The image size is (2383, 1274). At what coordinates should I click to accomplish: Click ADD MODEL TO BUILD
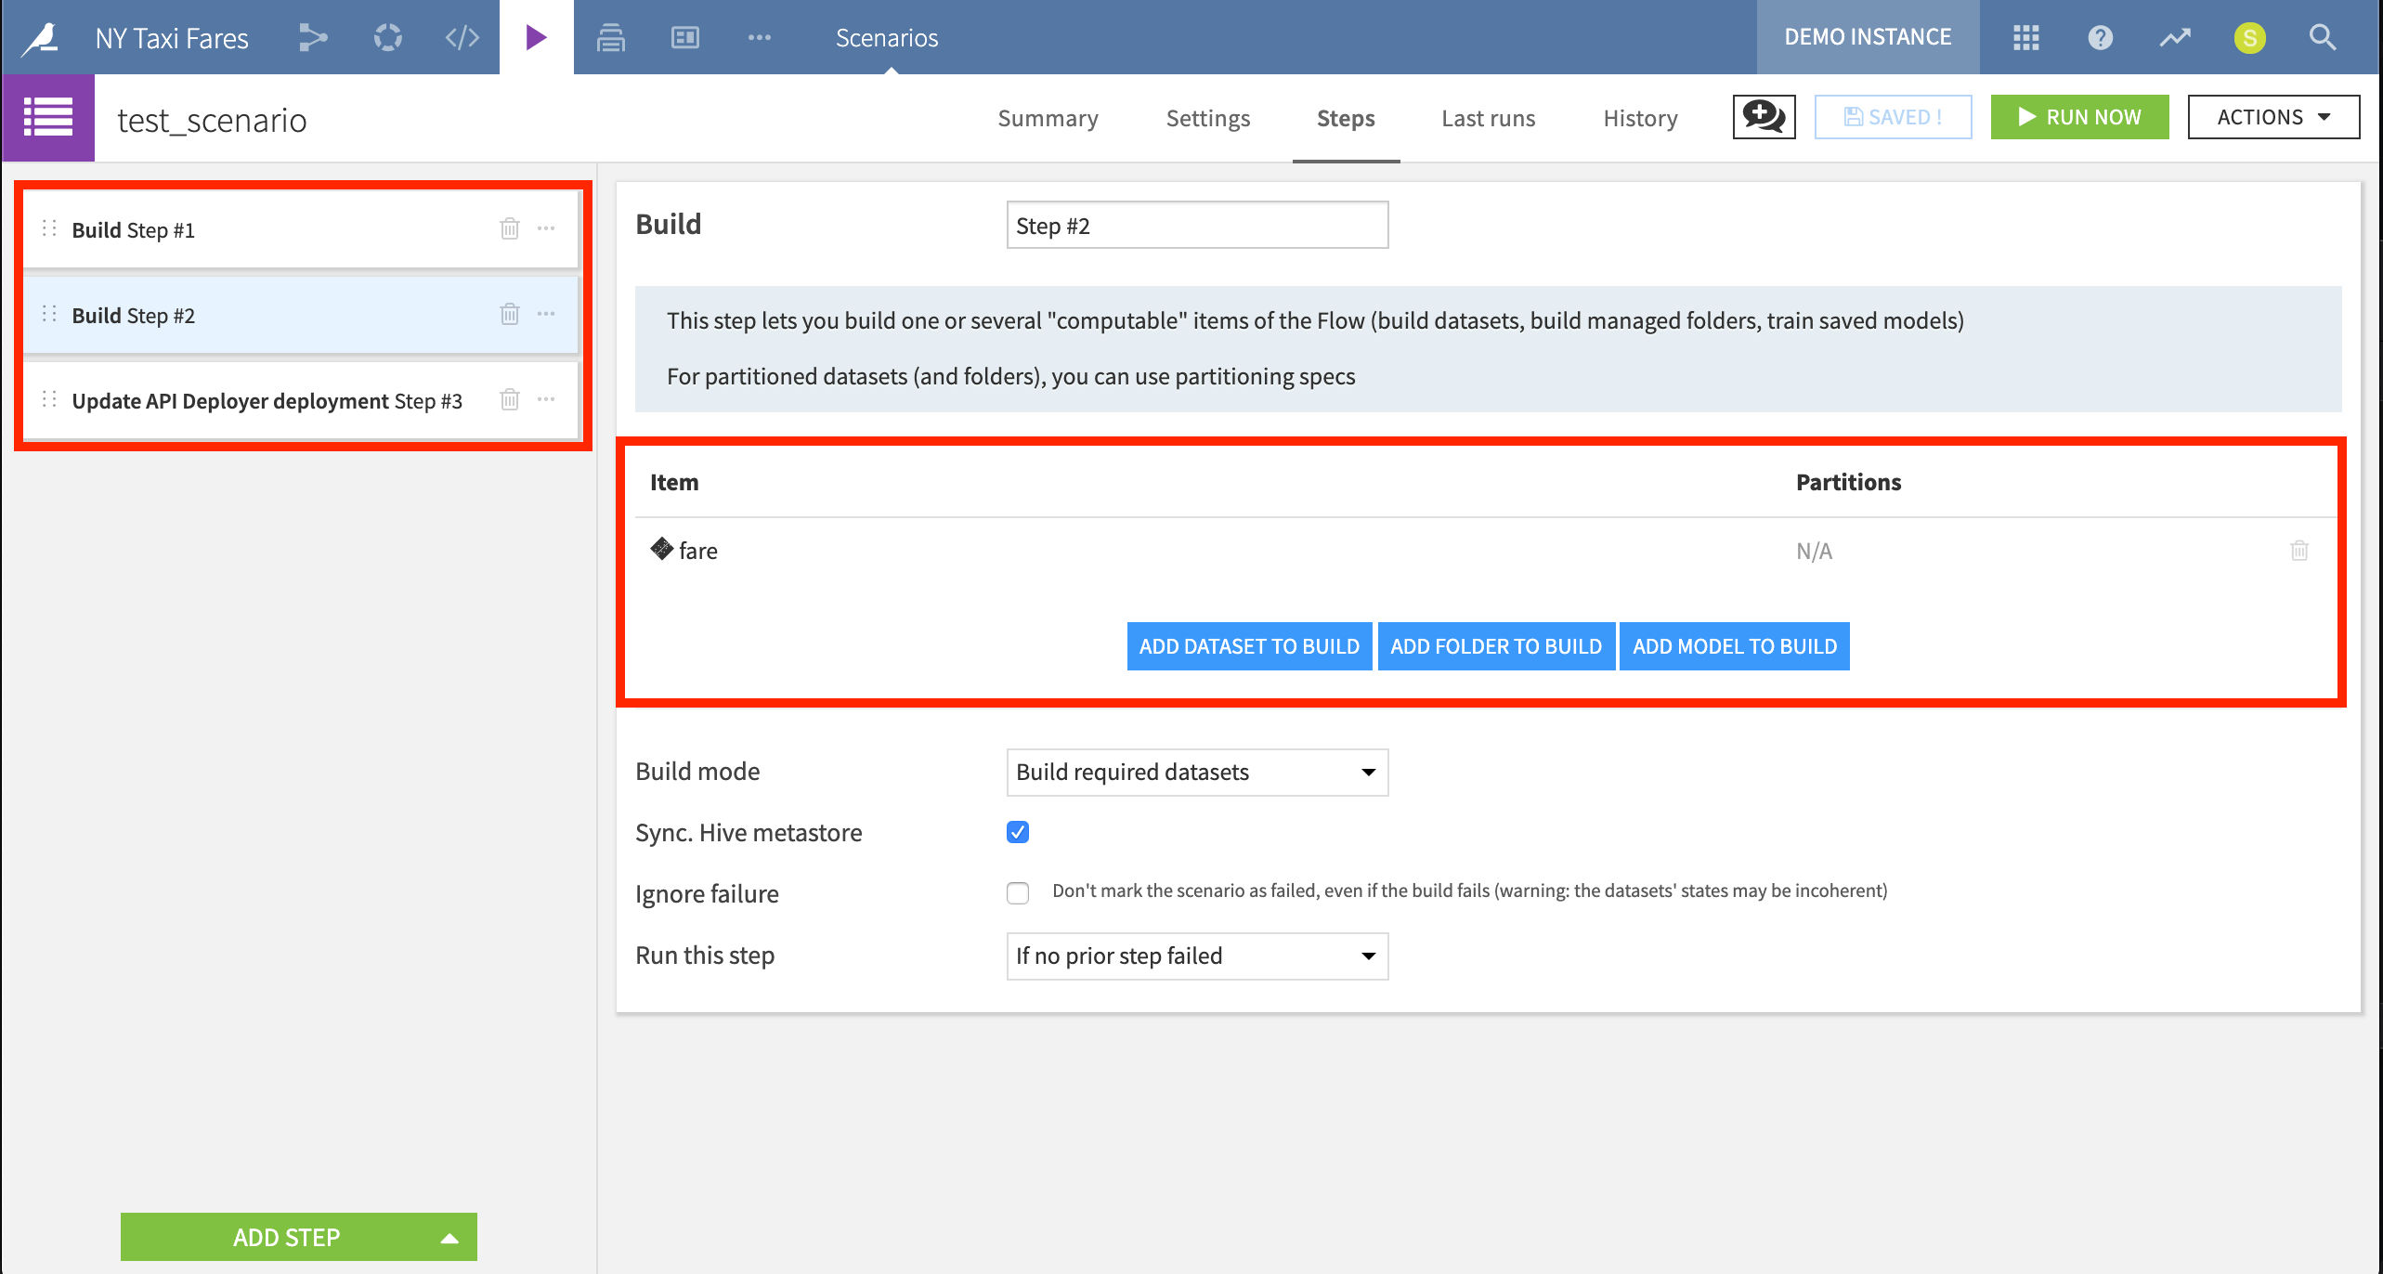pos(1735,646)
